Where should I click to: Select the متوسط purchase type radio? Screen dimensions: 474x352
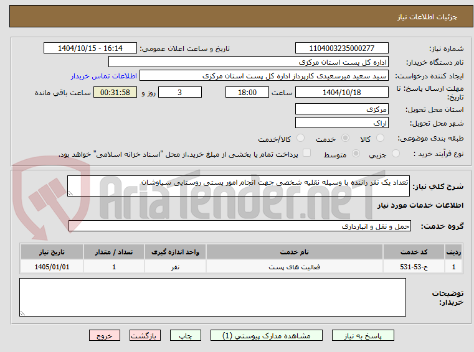356,154
